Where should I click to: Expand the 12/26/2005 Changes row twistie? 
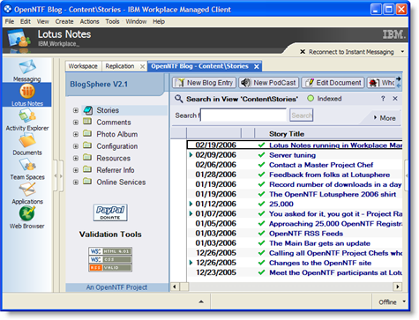(x=191, y=263)
